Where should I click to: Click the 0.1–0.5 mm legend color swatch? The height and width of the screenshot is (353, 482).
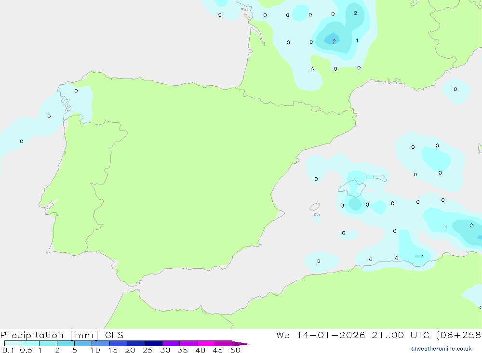coord(13,343)
